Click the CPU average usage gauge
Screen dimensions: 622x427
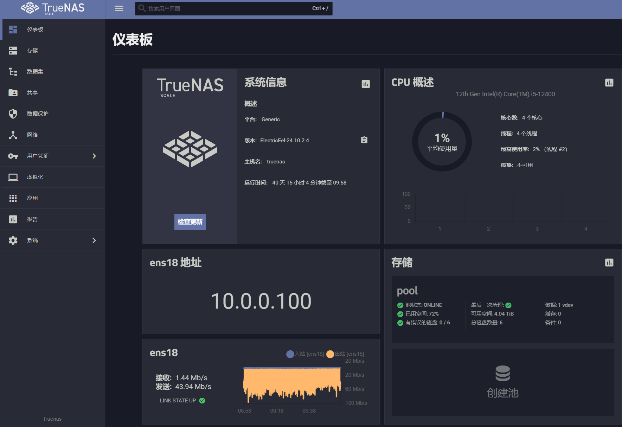(442, 142)
